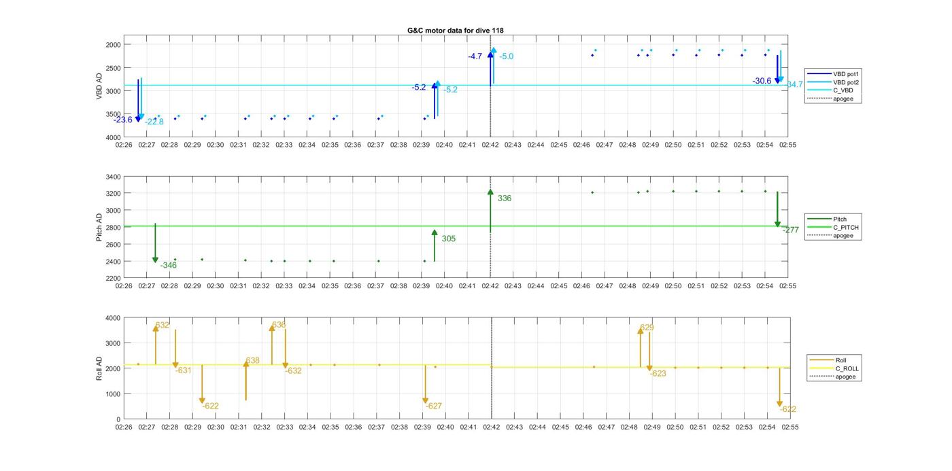The width and height of the screenshot is (952, 471).
Task: Click the cyan "-5.2" value label
Action: tap(450, 89)
